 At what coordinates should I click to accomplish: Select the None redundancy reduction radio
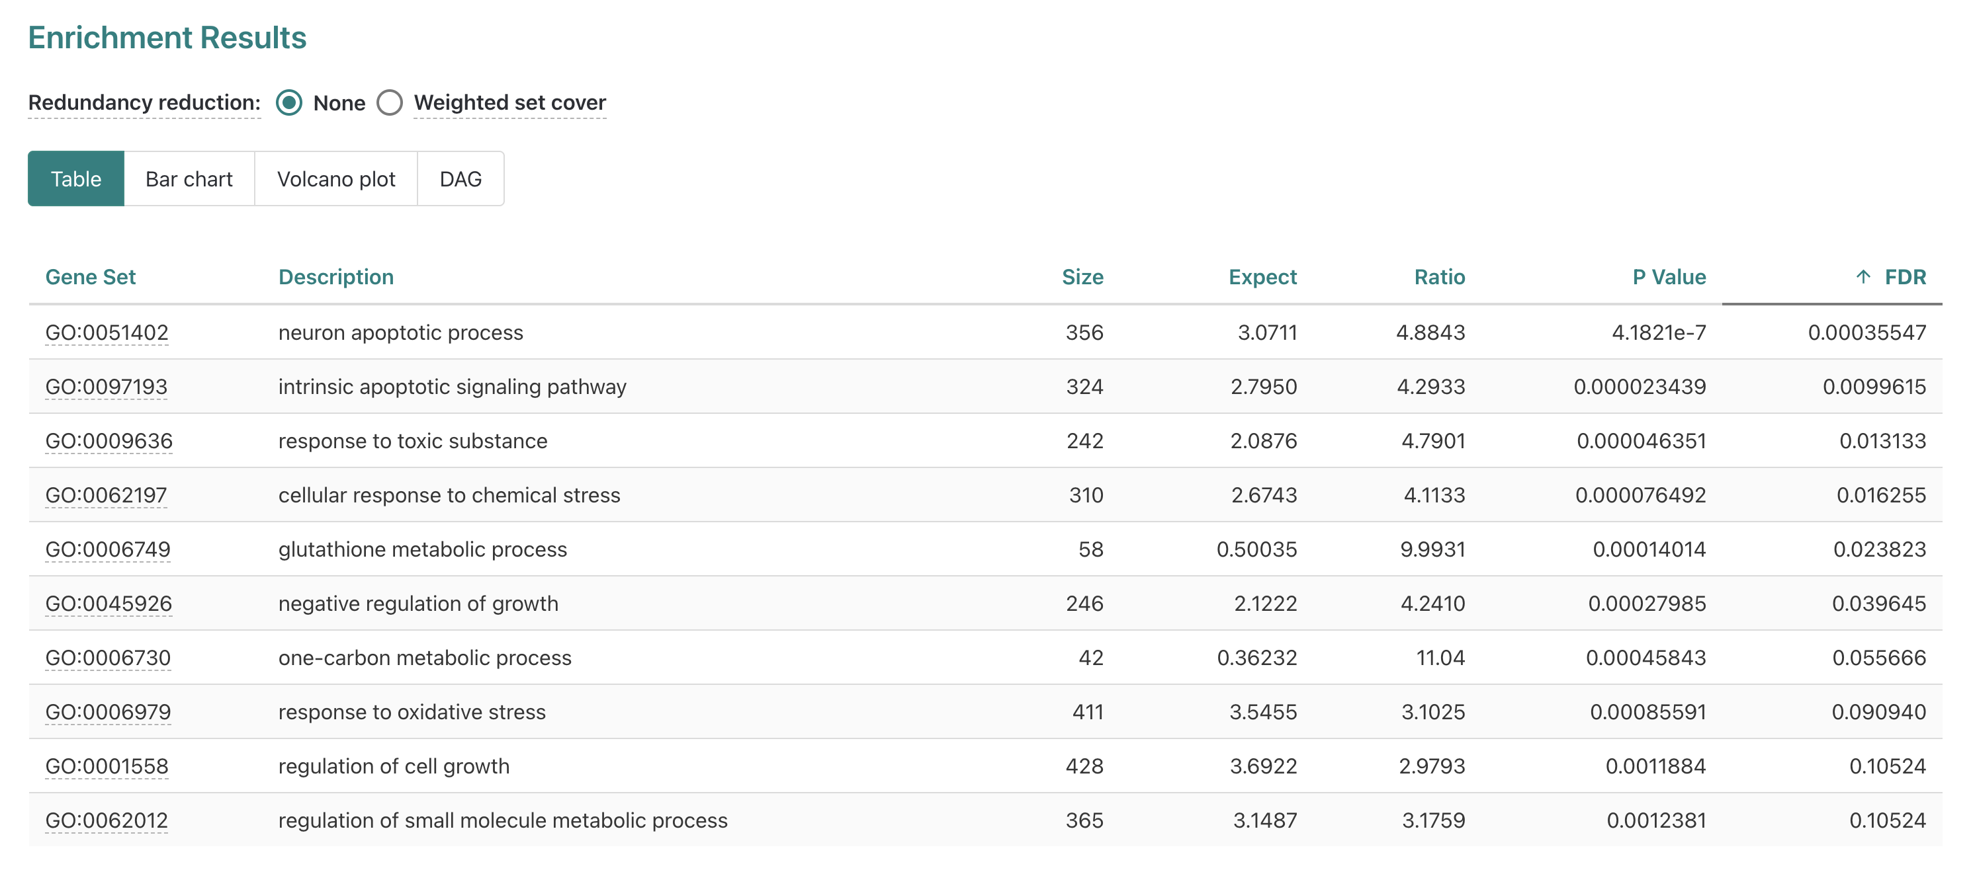click(x=288, y=102)
